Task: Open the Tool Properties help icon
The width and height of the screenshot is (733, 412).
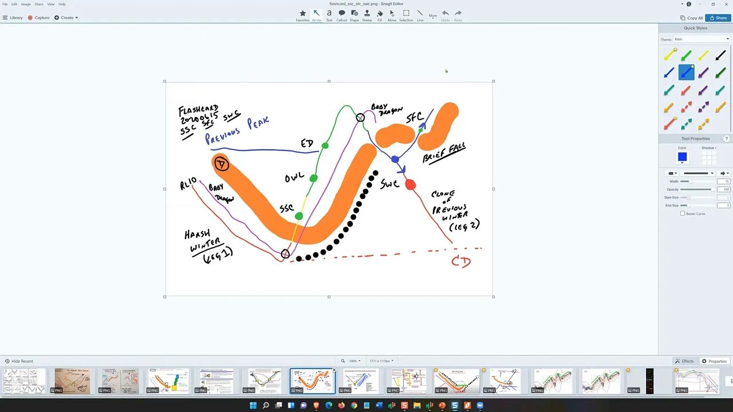Action: point(727,138)
